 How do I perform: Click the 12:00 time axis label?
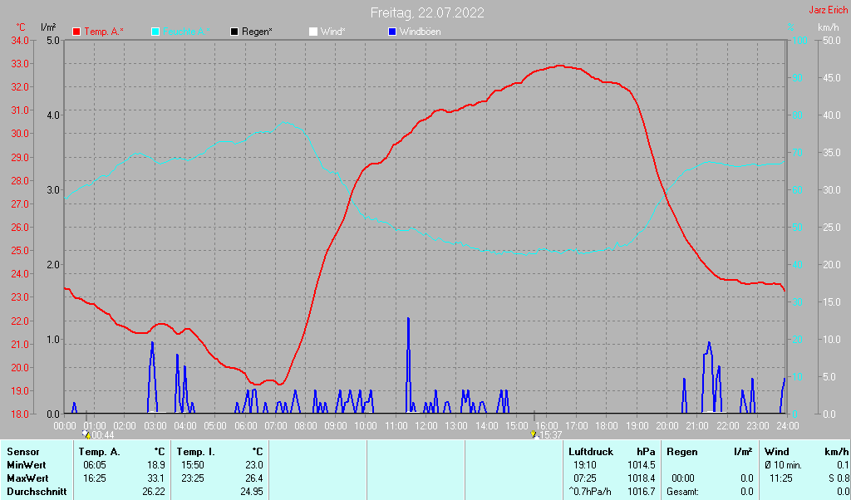[425, 425]
